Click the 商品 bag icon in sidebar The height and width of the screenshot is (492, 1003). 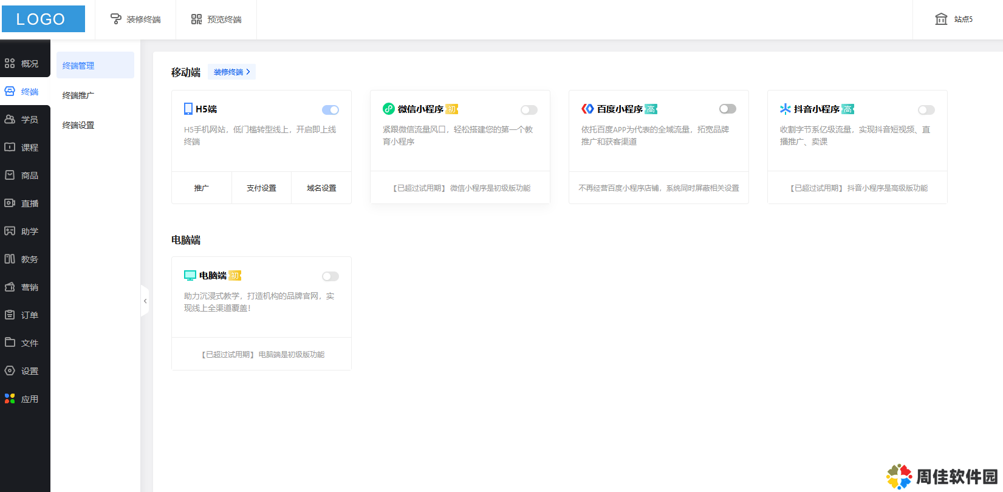click(10, 175)
